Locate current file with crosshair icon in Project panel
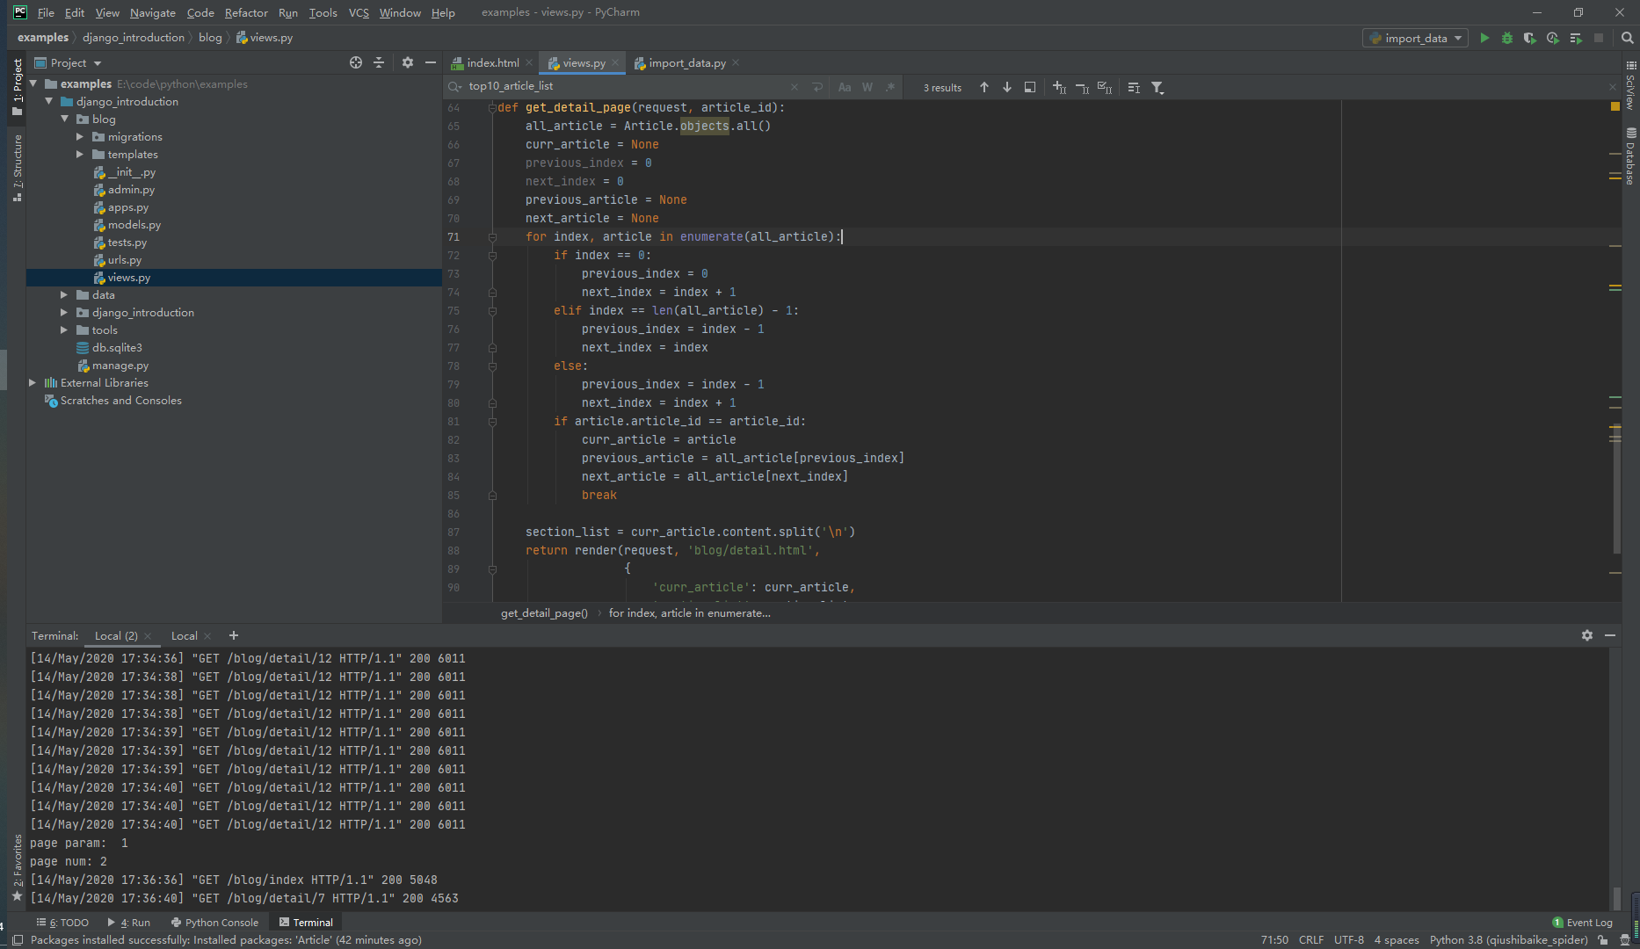1640x949 pixels. [356, 62]
